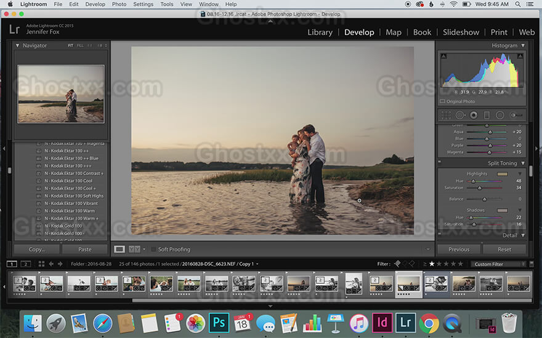Click the Split Toning Balance slider

pos(484,199)
